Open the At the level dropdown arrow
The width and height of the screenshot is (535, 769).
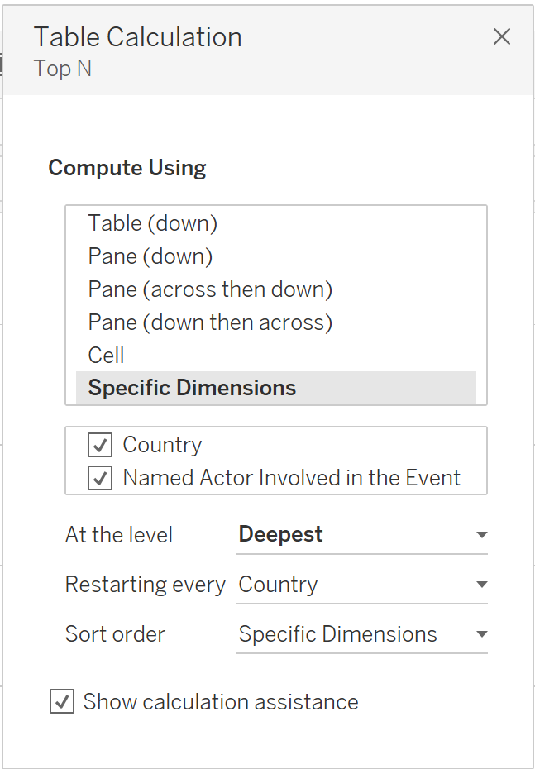481,535
